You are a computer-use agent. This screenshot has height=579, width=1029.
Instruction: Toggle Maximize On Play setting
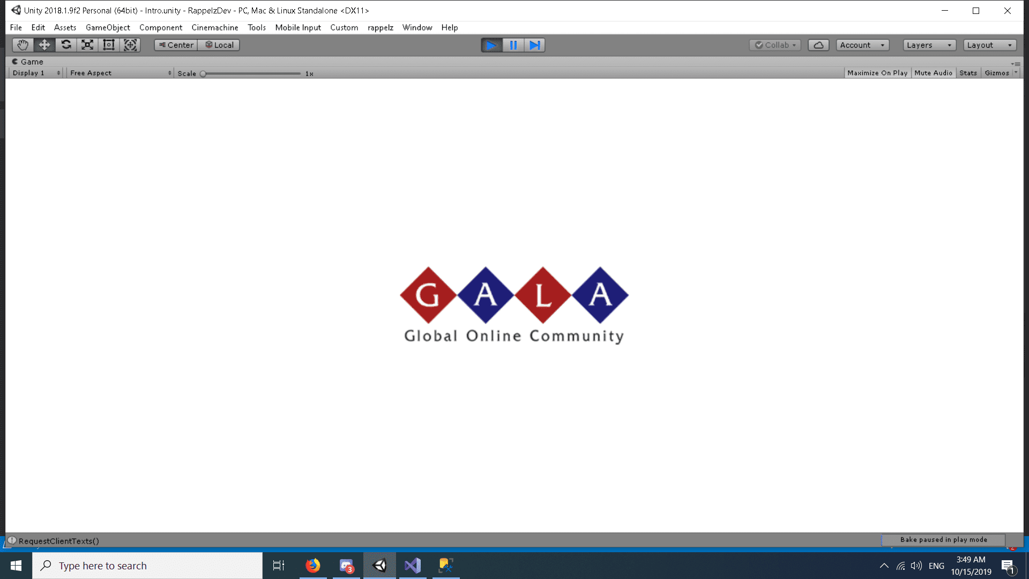point(878,72)
